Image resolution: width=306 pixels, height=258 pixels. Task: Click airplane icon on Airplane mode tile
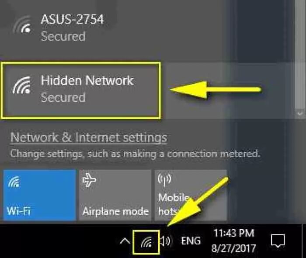[x=89, y=180]
